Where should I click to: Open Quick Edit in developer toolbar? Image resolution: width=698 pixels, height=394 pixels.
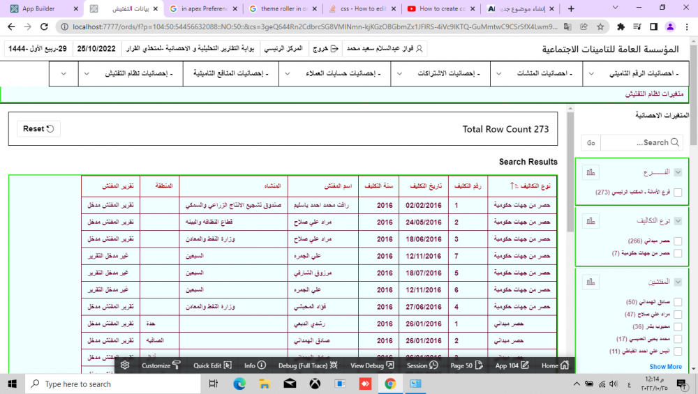click(x=212, y=365)
